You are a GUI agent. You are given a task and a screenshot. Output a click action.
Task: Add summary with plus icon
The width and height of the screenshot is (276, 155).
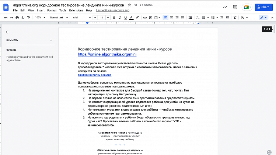click(51, 40)
